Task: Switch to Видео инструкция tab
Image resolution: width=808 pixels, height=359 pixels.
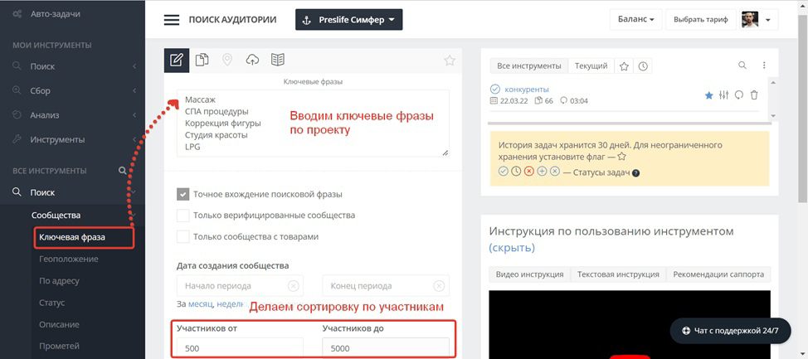Action: [530, 274]
